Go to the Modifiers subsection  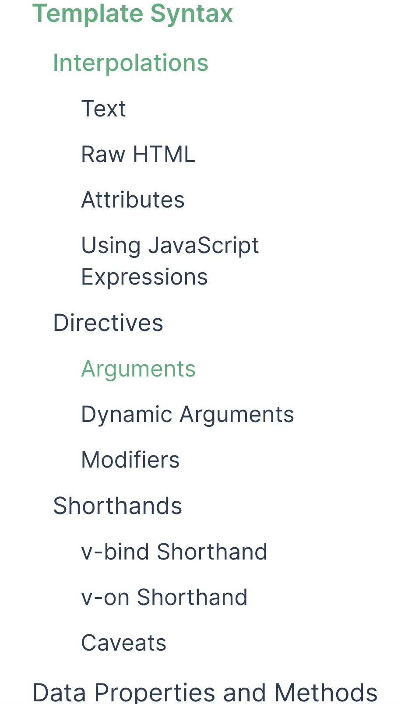[x=130, y=460]
